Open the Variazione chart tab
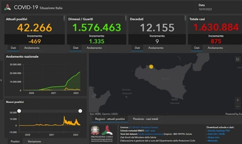242x144 pixels. coord(34,141)
